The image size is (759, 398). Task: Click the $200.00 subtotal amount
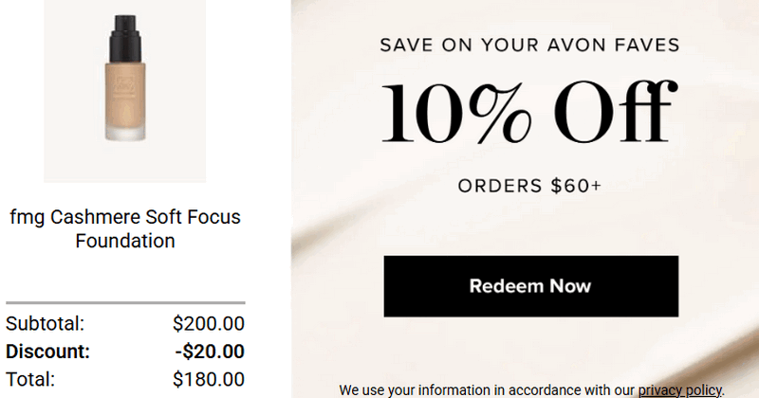coord(209,324)
